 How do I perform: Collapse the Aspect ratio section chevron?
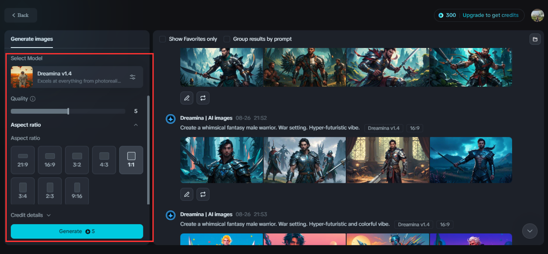pyautogui.click(x=136, y=125)
